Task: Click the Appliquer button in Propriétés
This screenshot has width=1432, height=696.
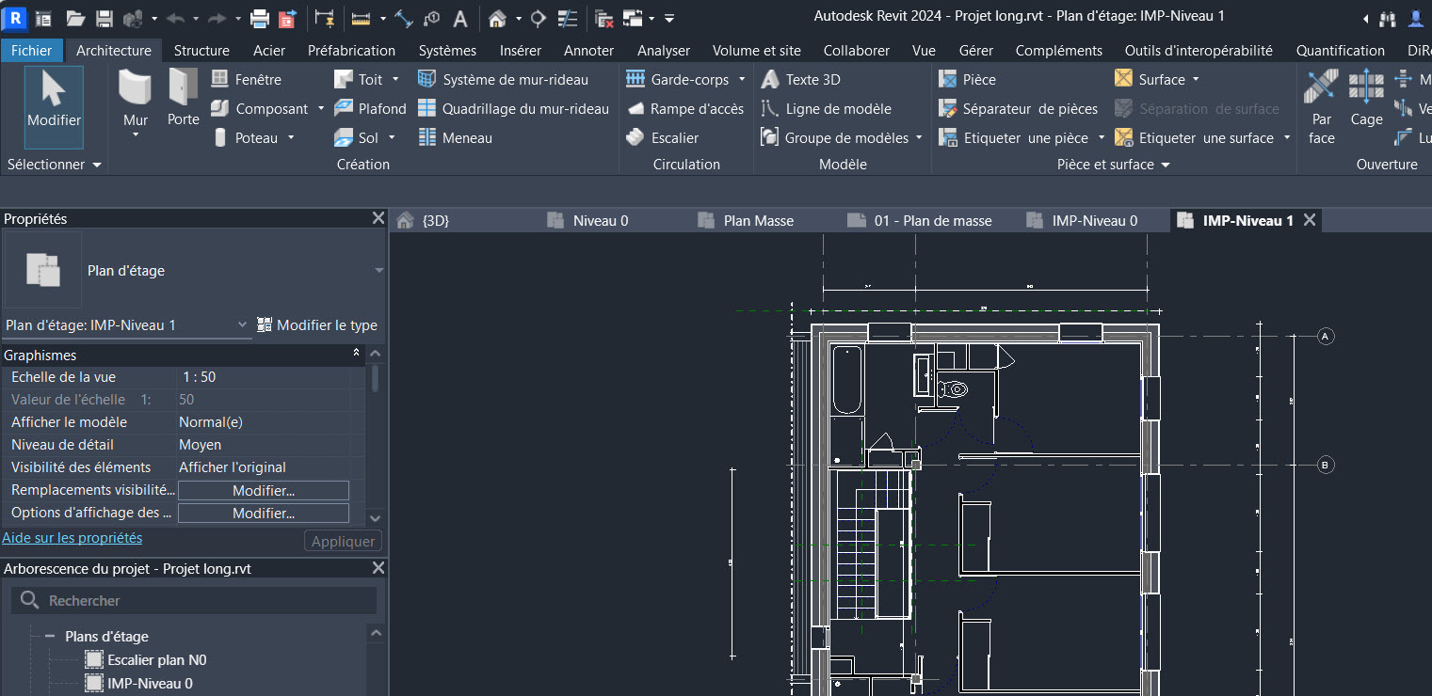Action: pos(343,541)
